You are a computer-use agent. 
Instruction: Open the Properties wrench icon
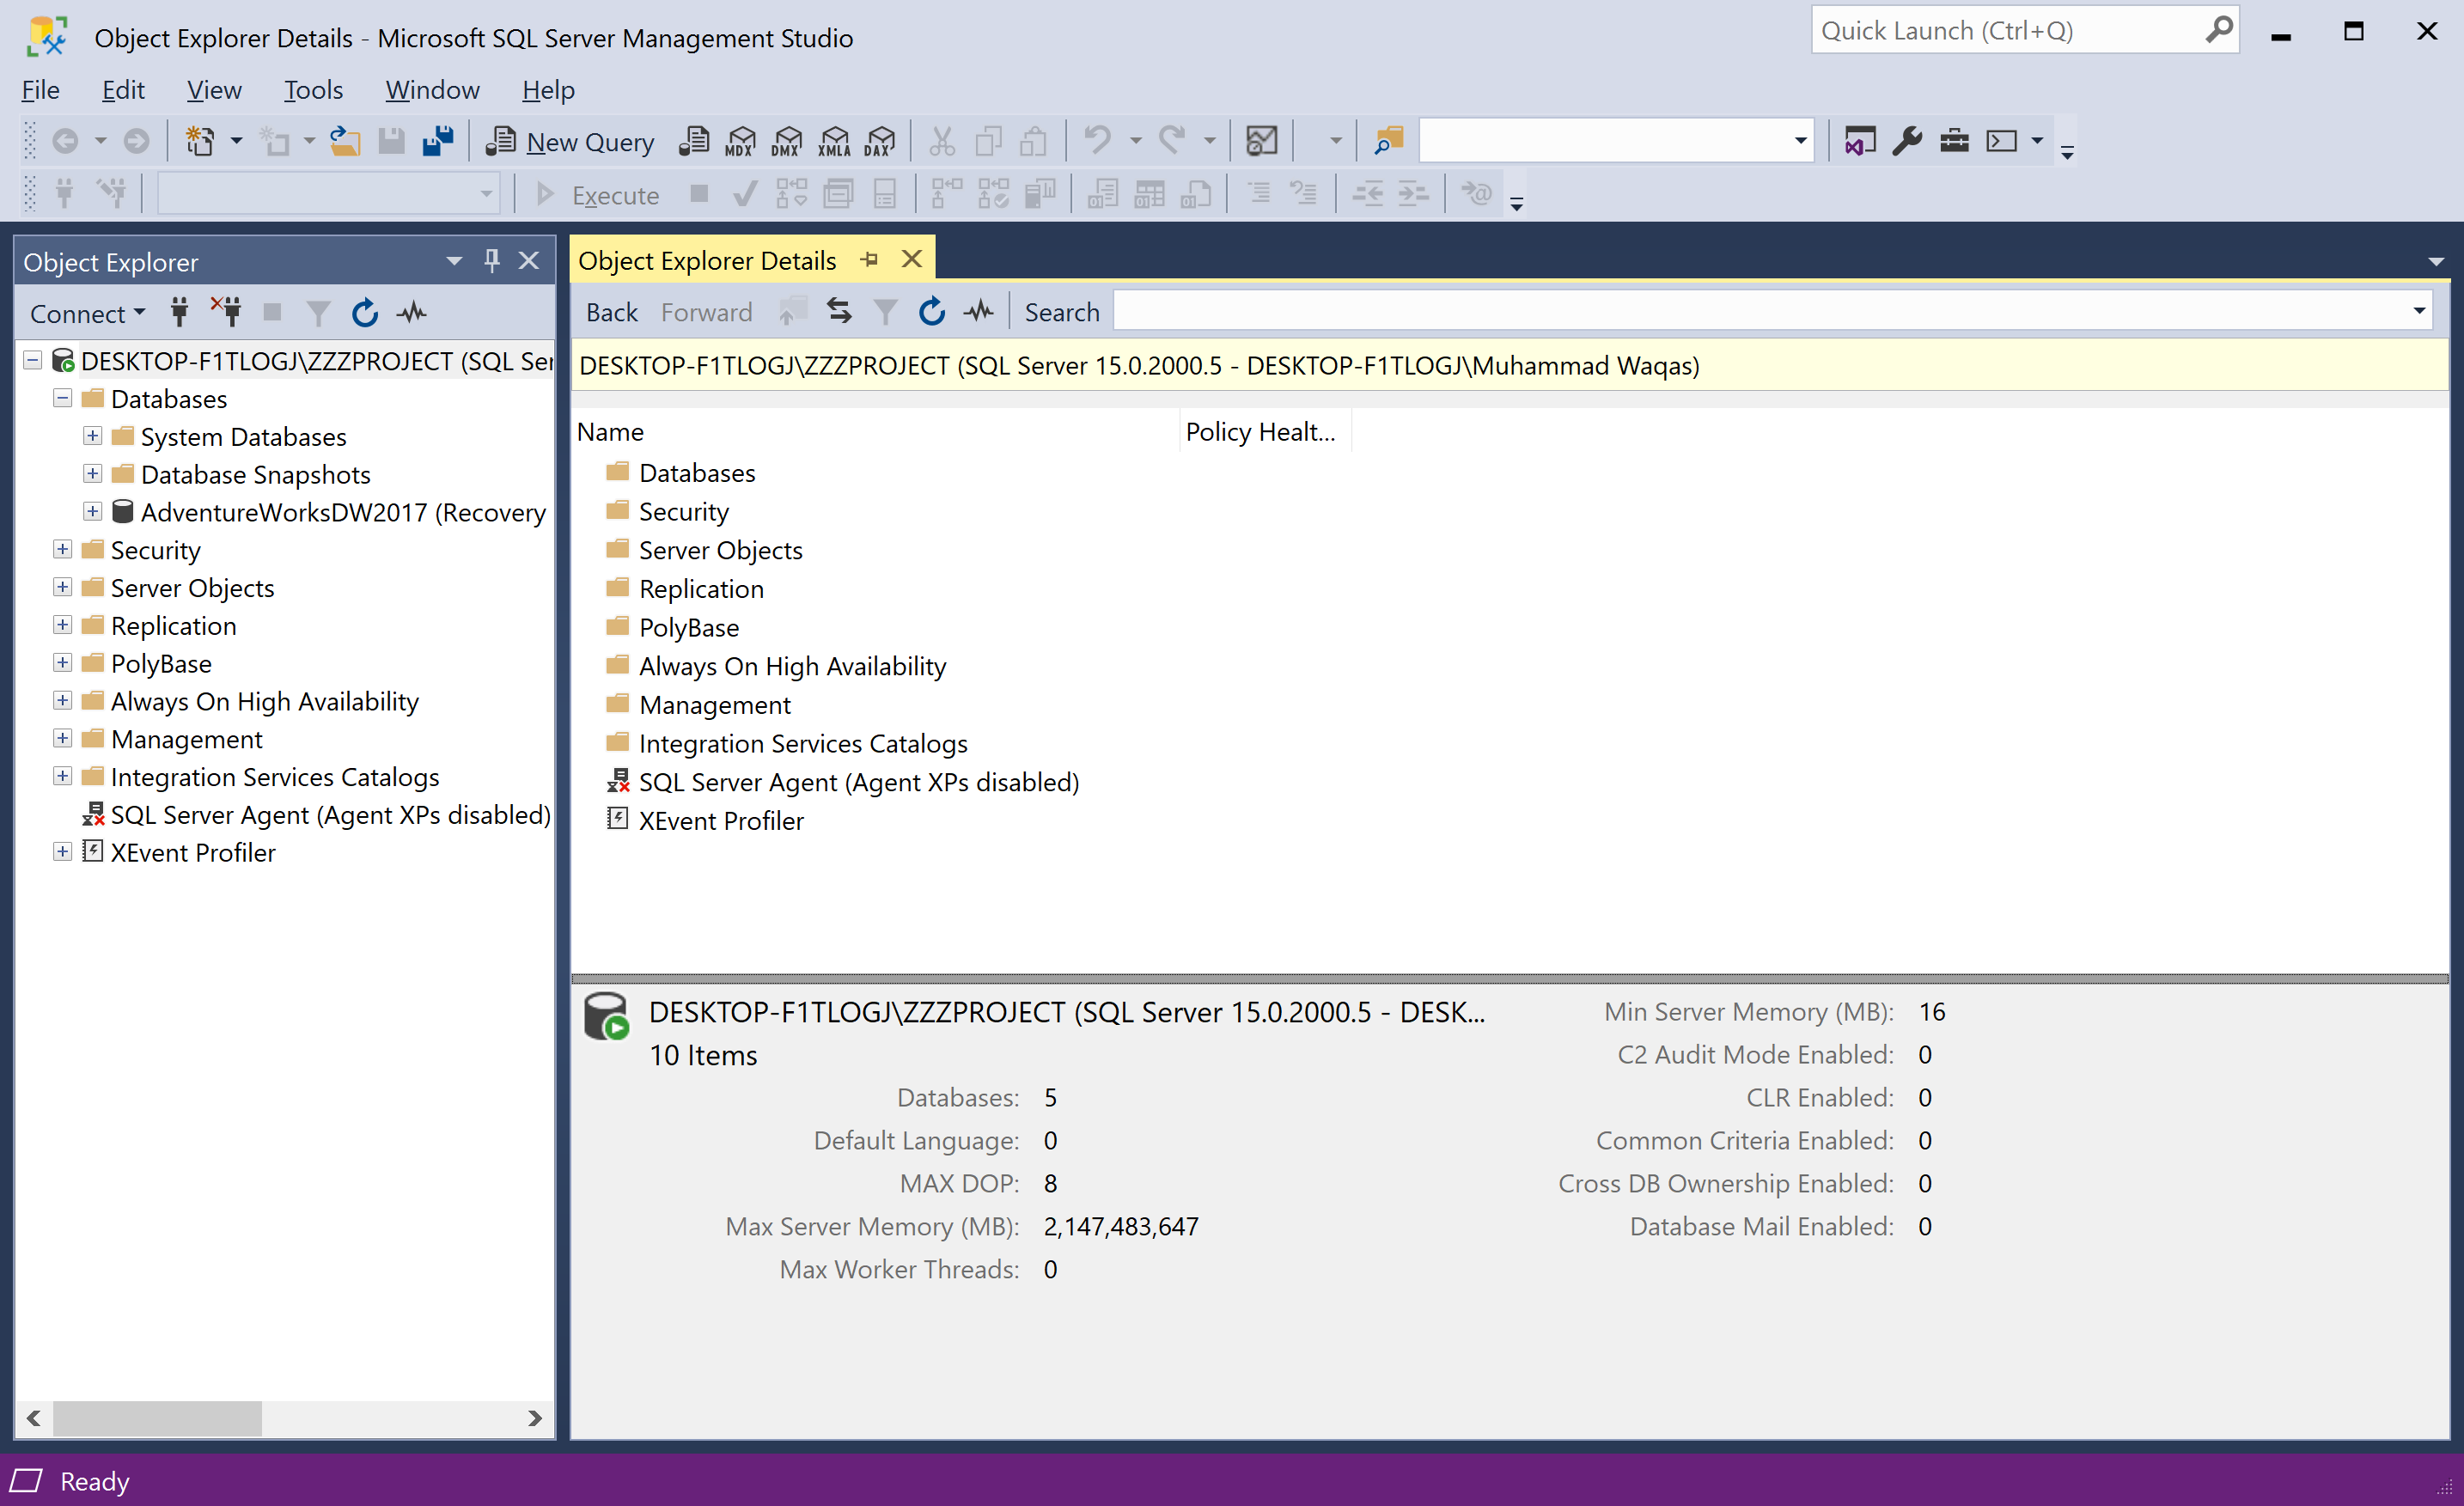pyautogui.click(x=1907, y=141)
